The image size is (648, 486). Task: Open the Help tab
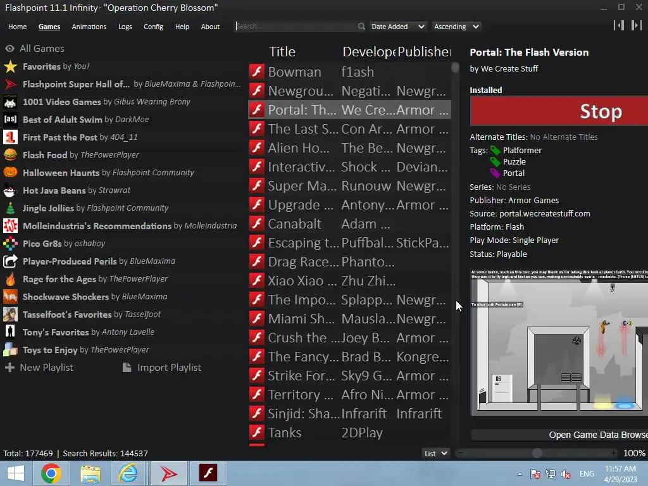(182, 27)
